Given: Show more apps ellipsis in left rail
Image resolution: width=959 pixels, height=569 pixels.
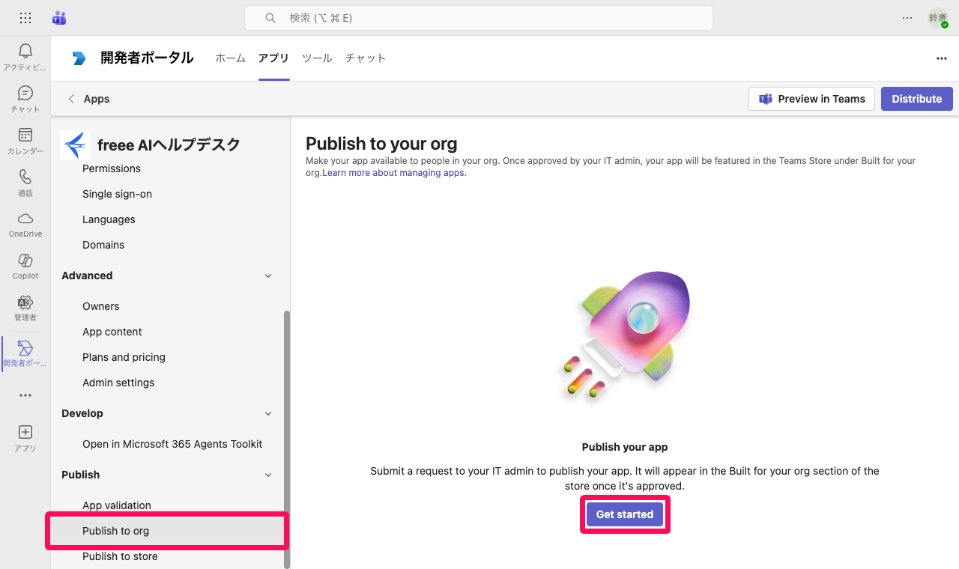Looking at the screenshot, I should click(25, 395).
